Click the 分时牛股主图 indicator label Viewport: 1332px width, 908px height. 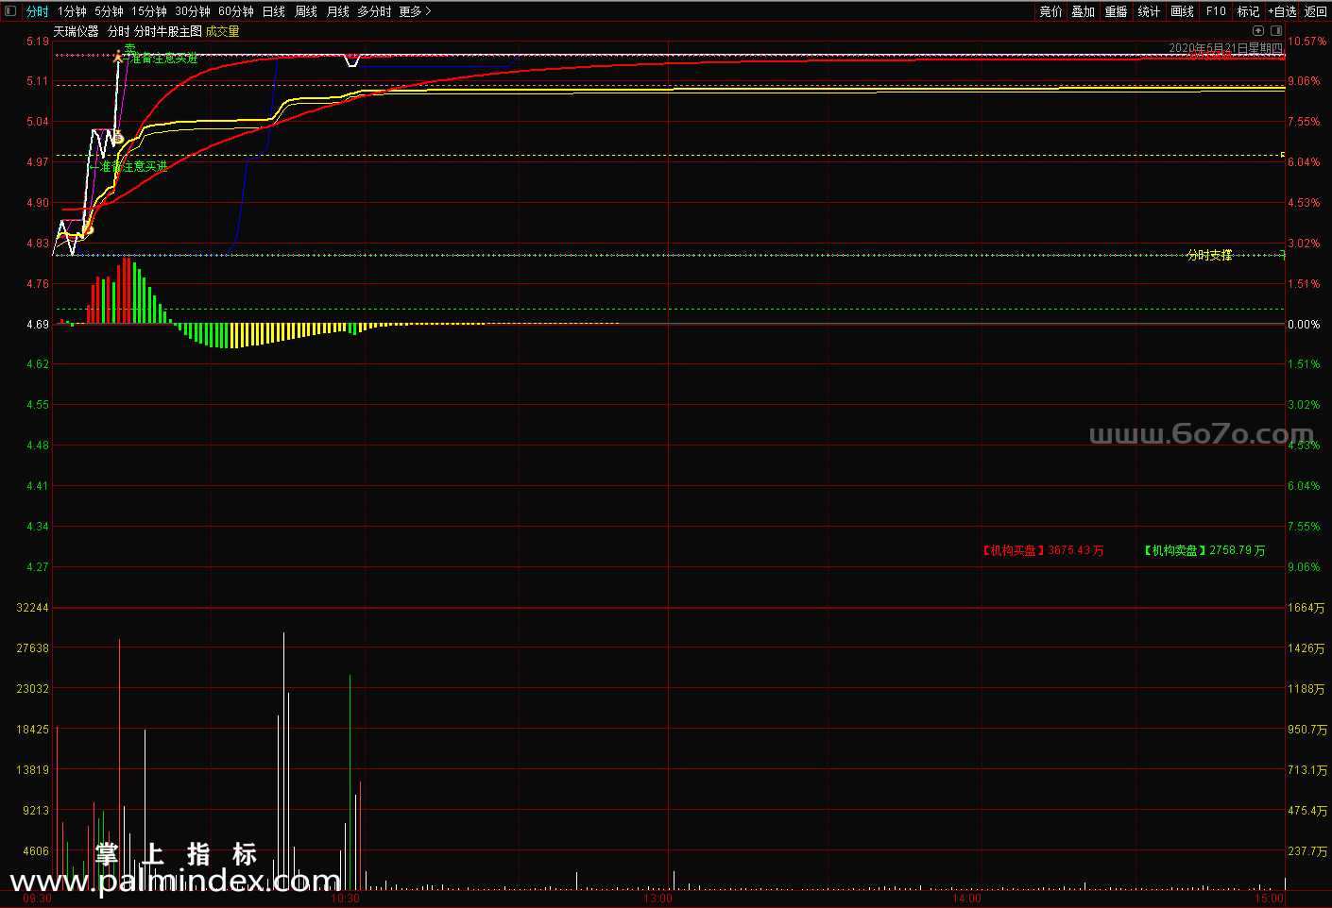point(168,31)
